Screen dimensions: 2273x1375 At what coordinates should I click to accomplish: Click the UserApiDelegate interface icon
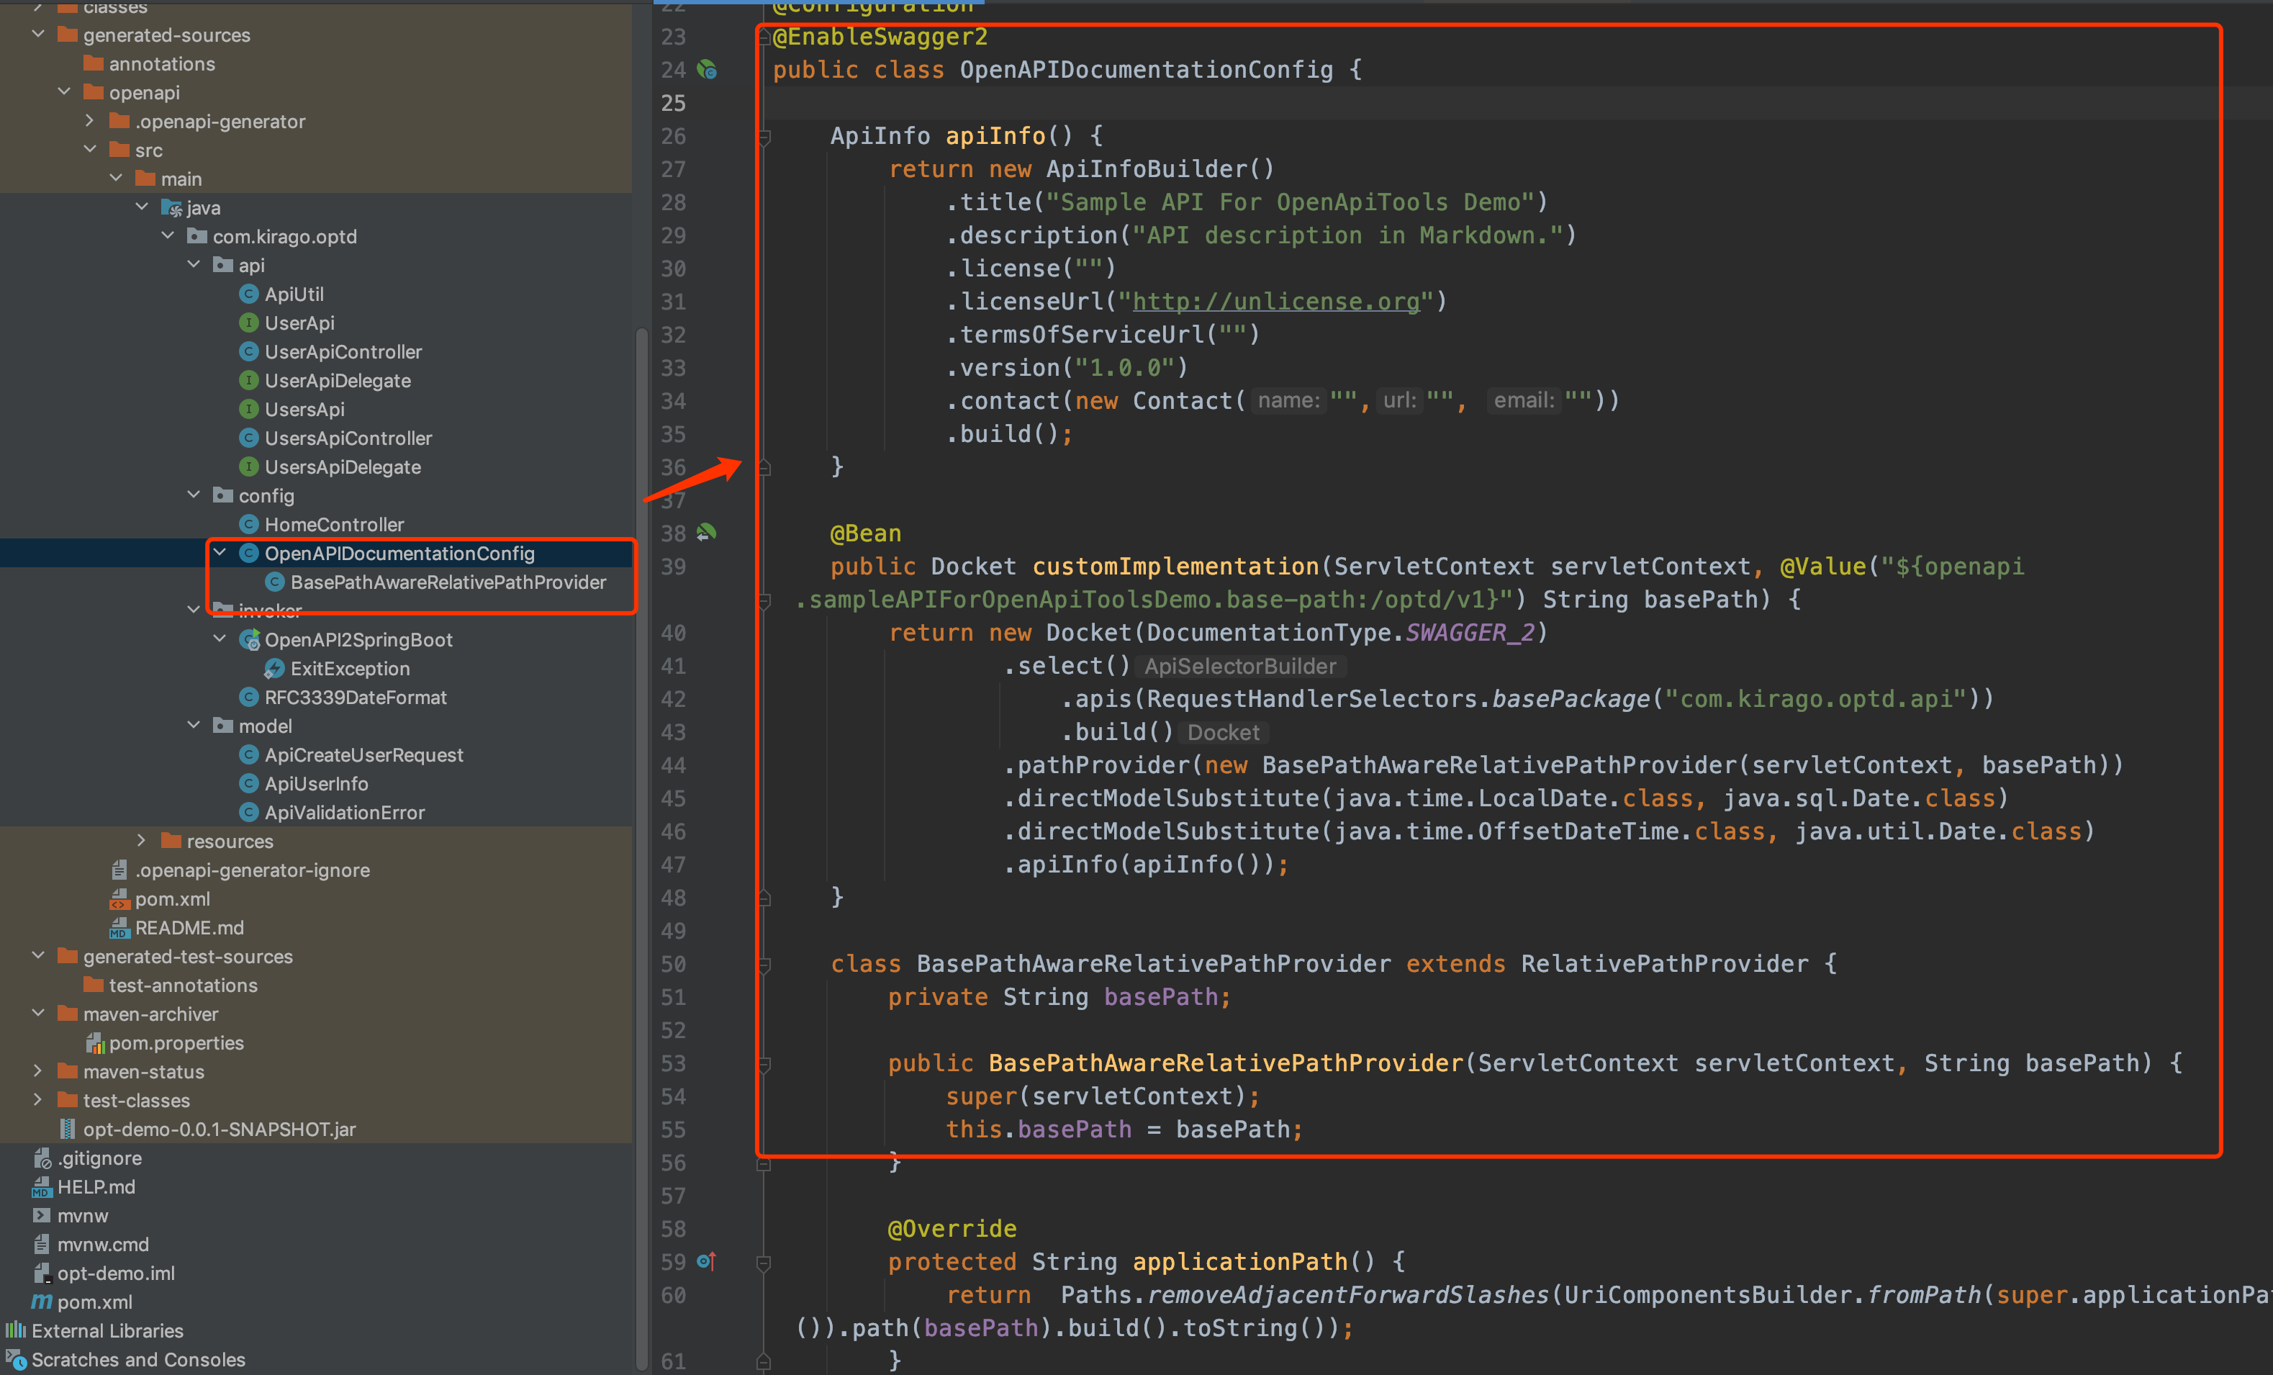pyautogui.click(x=248, y=380)
